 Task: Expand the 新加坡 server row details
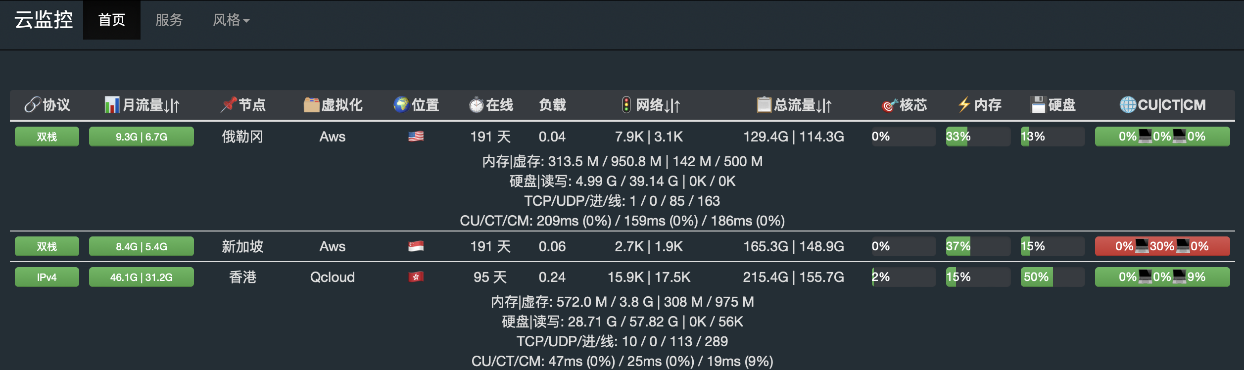coord(622,246)
